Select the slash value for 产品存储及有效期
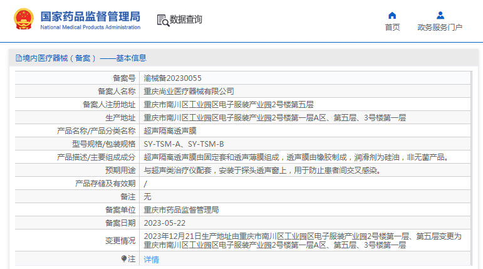Viewport: 483px width, 269px height. point(145,184)
